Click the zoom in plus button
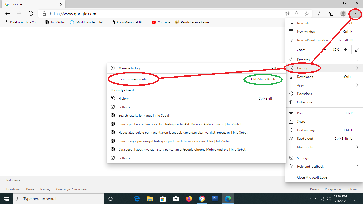This screenshot has width=363, height=204. click(x=345, y=50)
